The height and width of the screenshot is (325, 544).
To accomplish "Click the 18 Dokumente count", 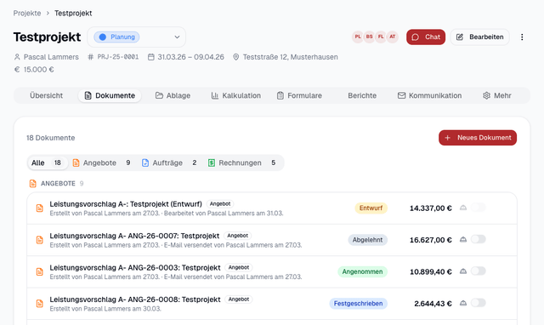I will point(51,138).
